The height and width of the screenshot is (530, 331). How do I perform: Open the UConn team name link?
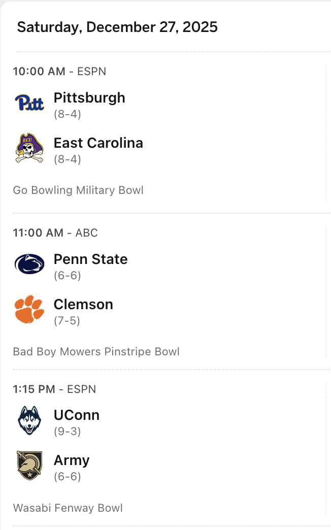[77, 415]
